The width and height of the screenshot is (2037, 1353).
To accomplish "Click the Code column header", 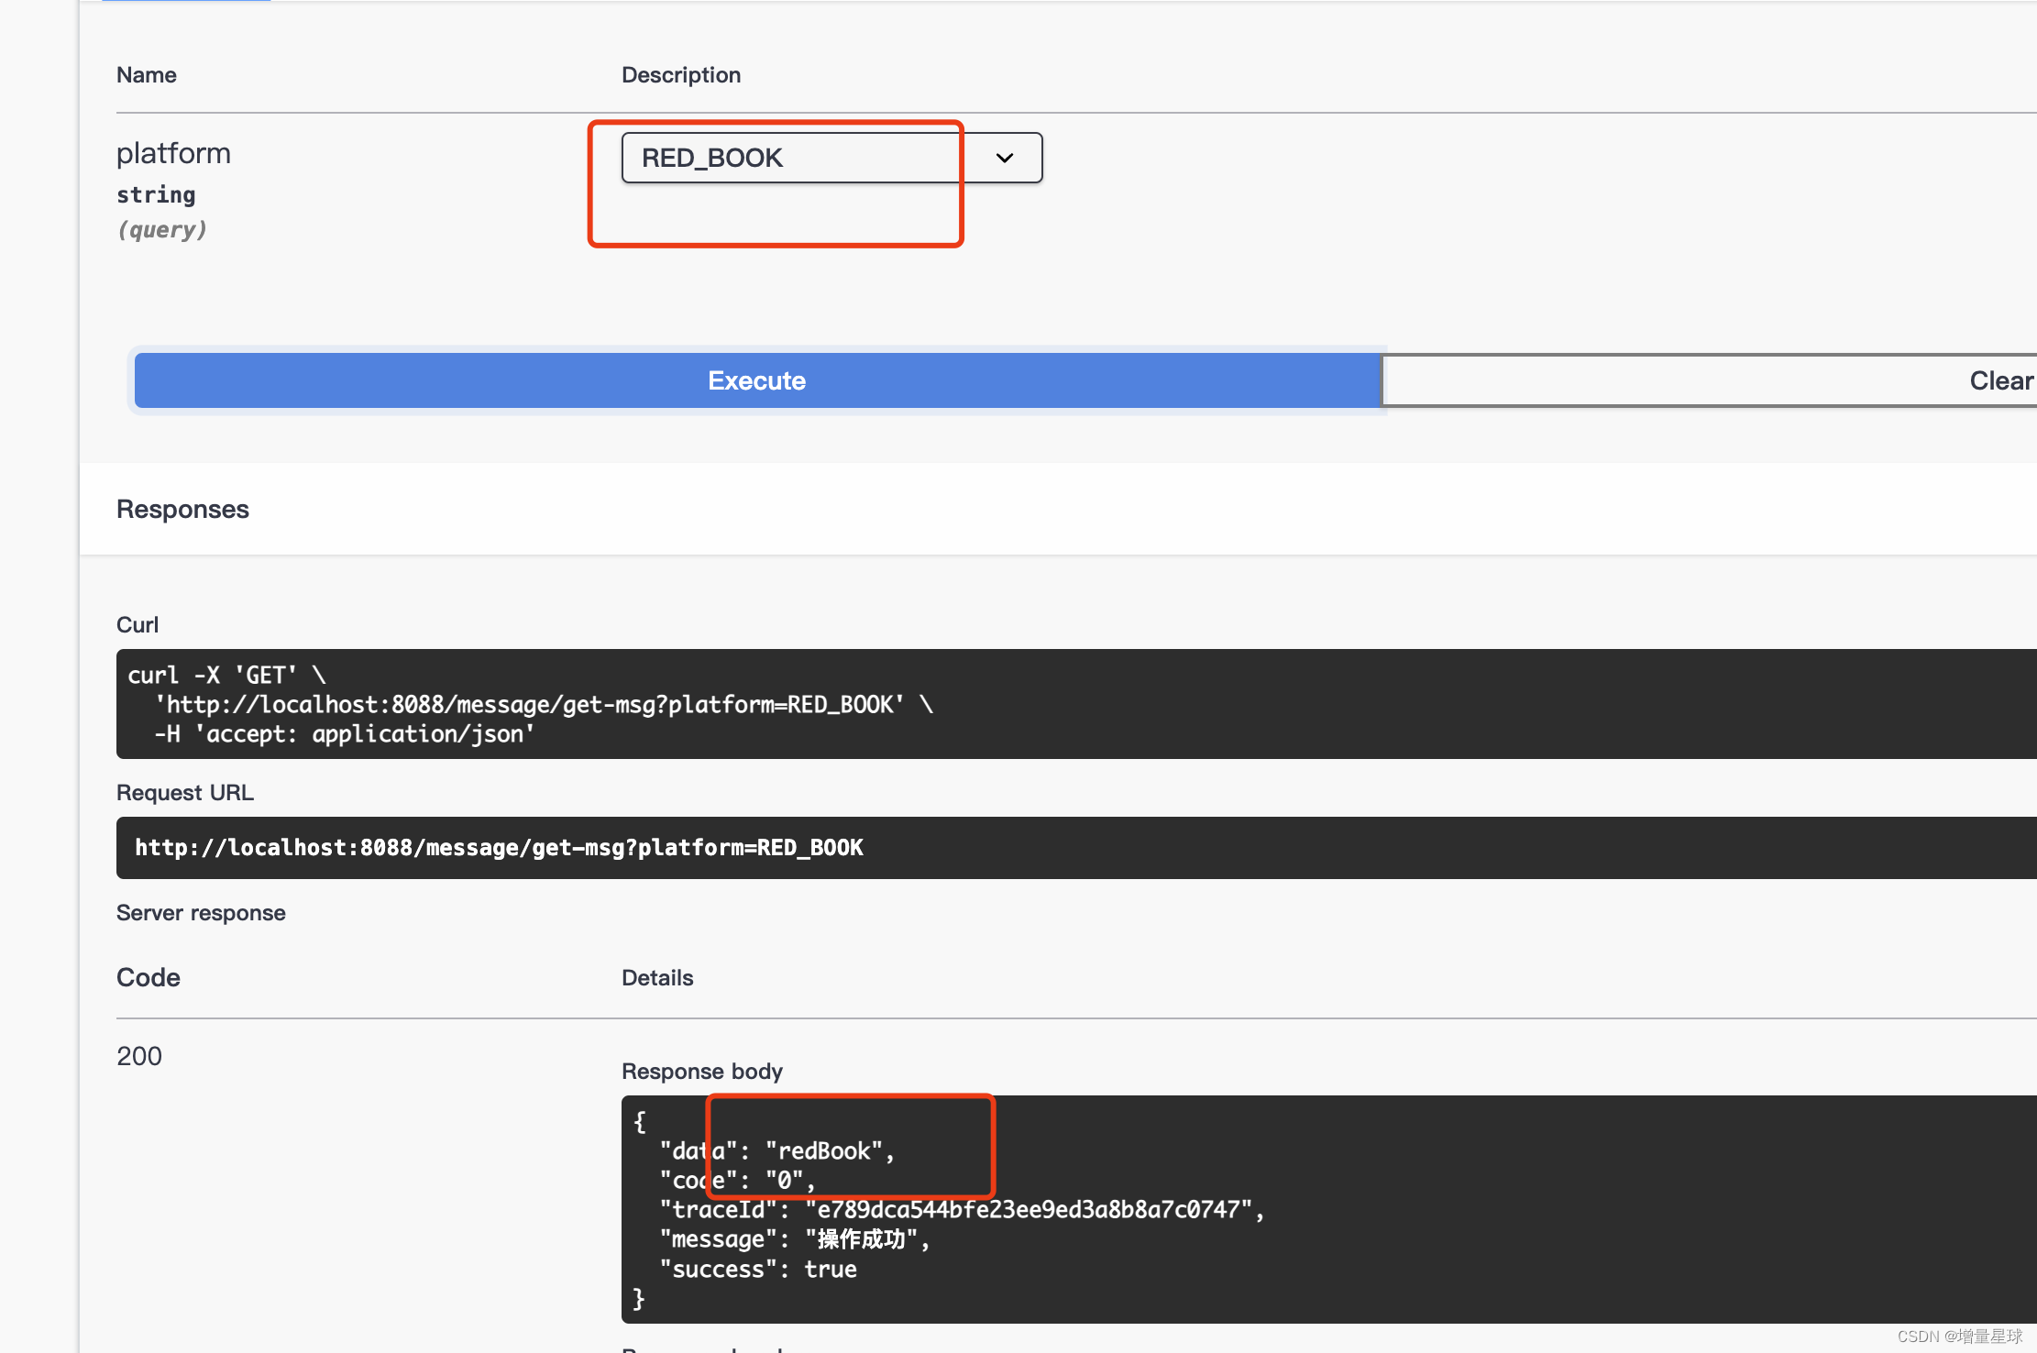I will click(x=149, y=978).
